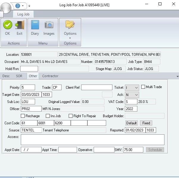Screen dimensions: 179x178
Task: Click the Sub Loc field LOU
Action: 28,101
